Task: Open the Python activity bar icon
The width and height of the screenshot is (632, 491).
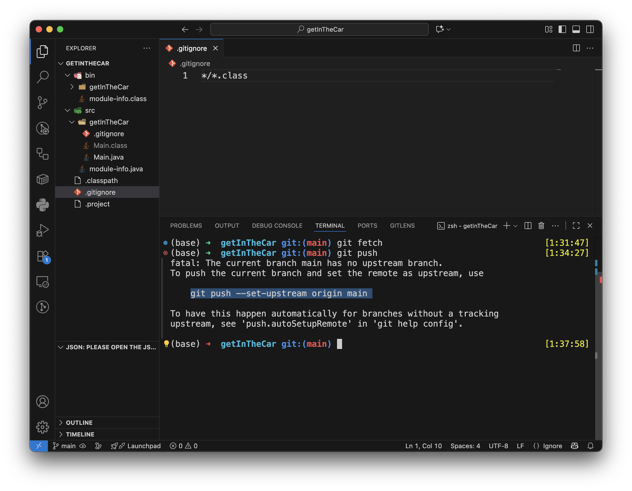Action: 43,205
